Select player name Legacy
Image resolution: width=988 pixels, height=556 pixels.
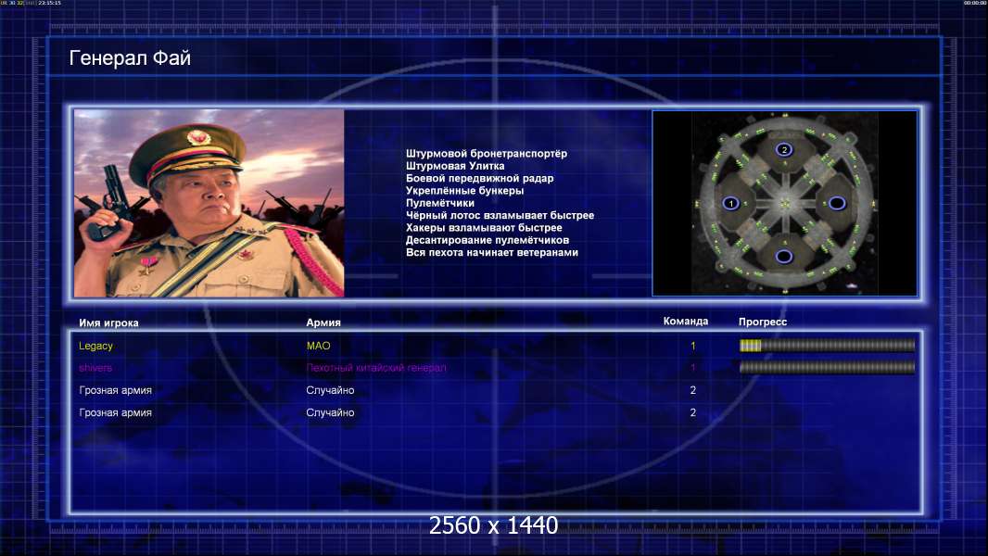coord(95,346)
